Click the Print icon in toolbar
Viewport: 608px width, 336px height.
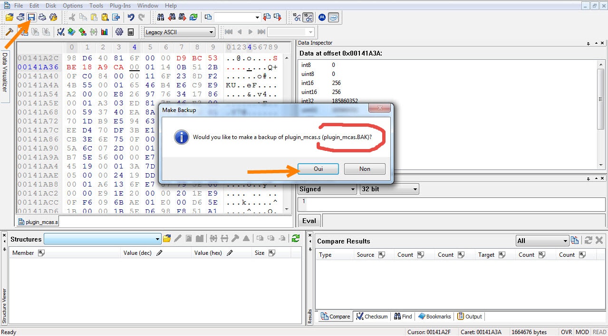point(42,18)
